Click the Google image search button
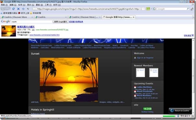Viewport: 196px width, 120px height. [60, 21]
